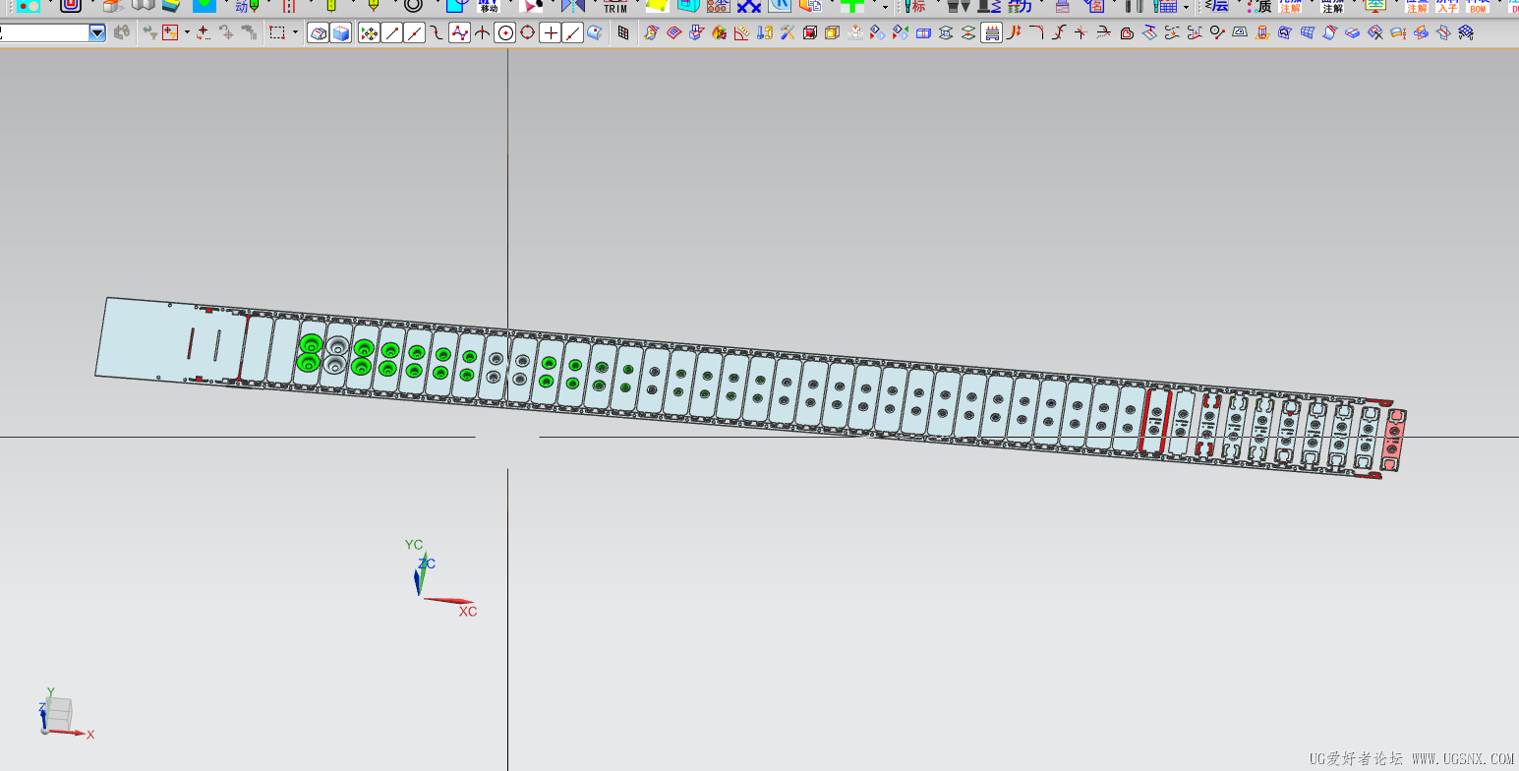The image size is (1519, 771).
Task: Open the selection filter combo box dropdown
Action: tap(97, 33)
